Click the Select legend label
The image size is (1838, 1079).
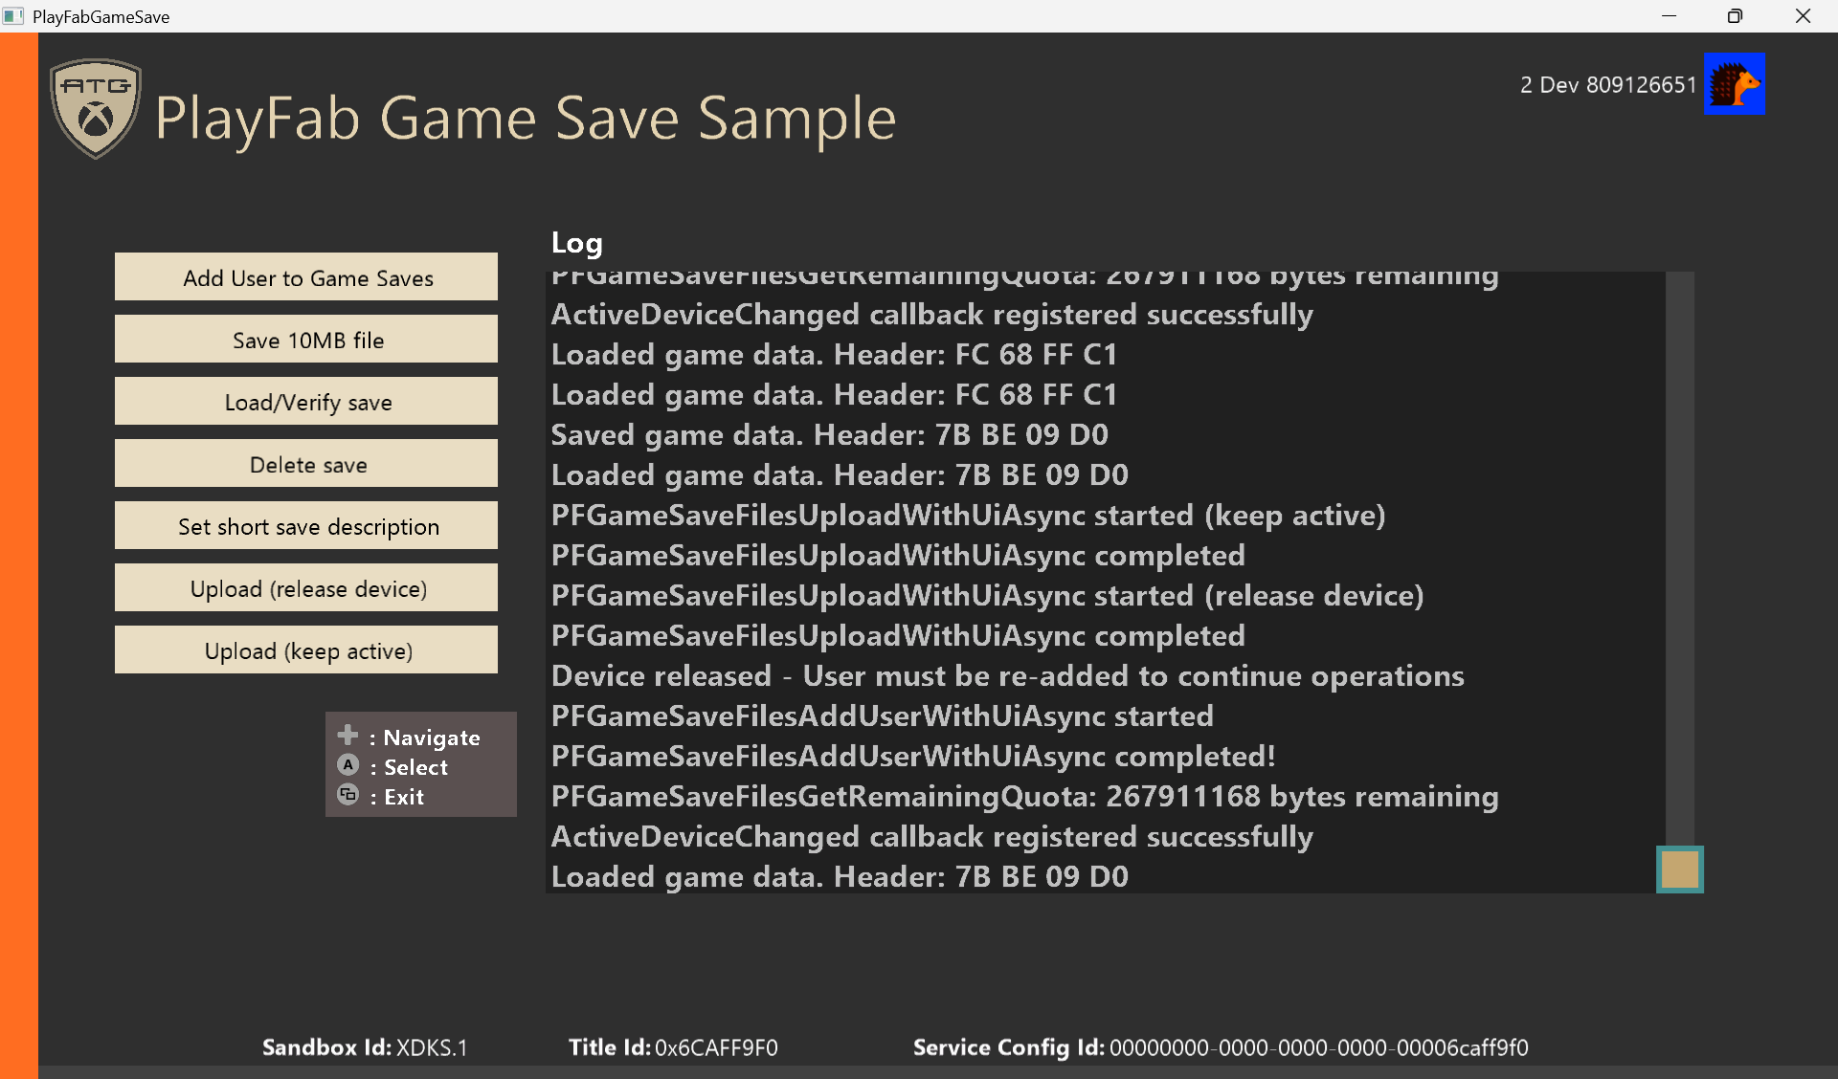pyautogui.click(x=415, y=767)
